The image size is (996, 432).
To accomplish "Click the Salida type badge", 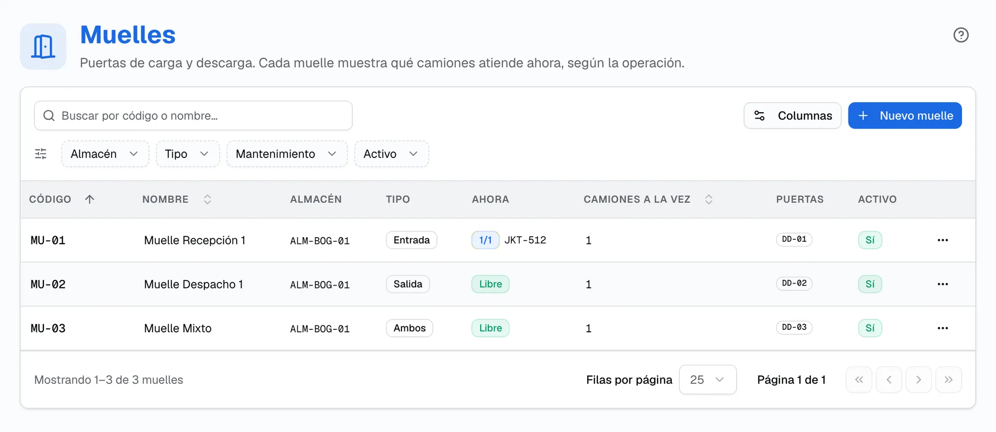I will click(408, 284).
